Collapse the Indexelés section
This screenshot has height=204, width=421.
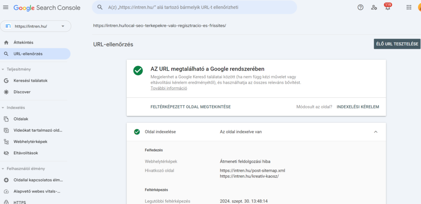pos(3,108)
